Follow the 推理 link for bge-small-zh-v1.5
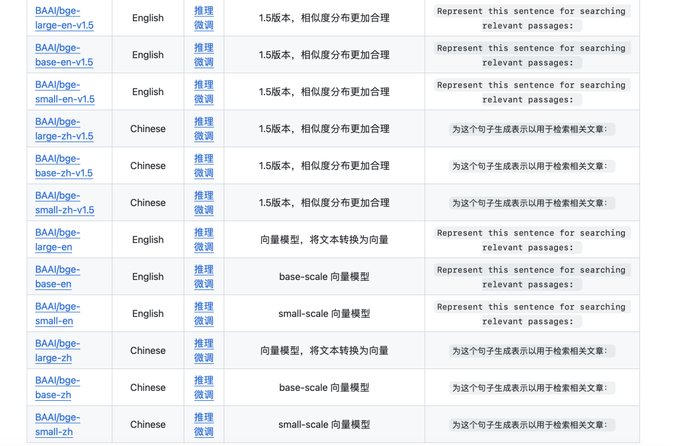Screen dimensions: 677x446 tap(204, 195)
